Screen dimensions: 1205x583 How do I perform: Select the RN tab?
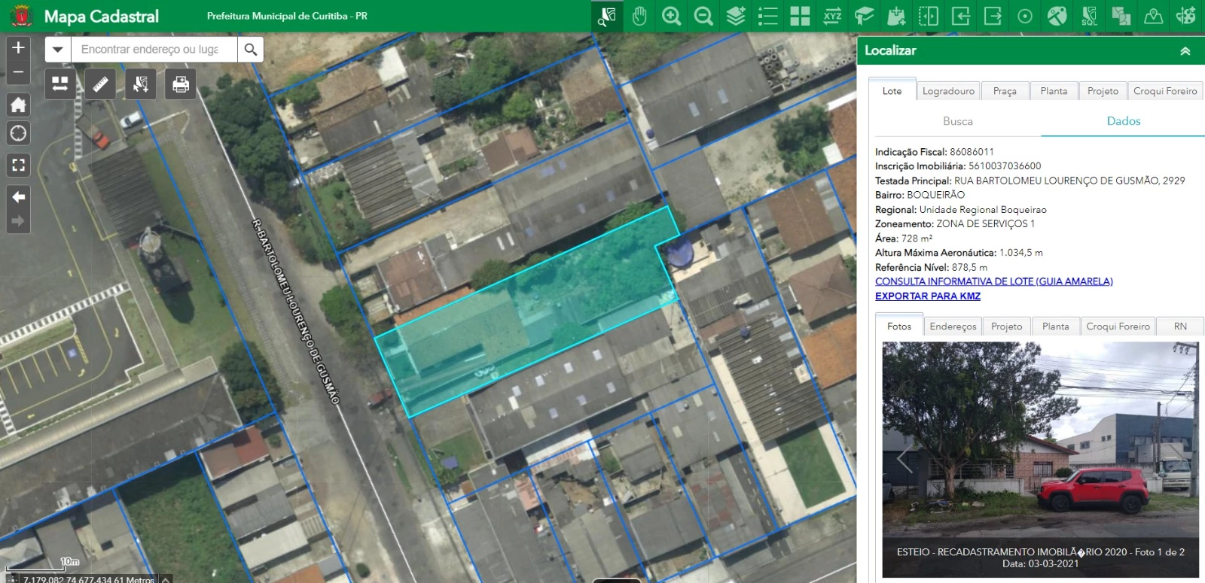pos(1180,326)
